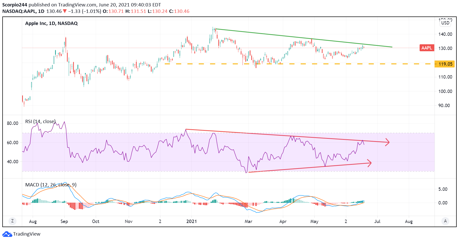Click the 140.00 price axis label
The width and height of the screenshot is (459, 241).
point(445,34)
